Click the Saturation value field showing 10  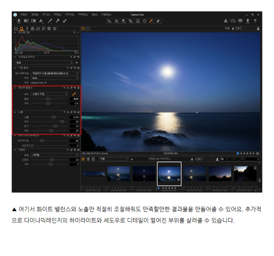(75, 131)
